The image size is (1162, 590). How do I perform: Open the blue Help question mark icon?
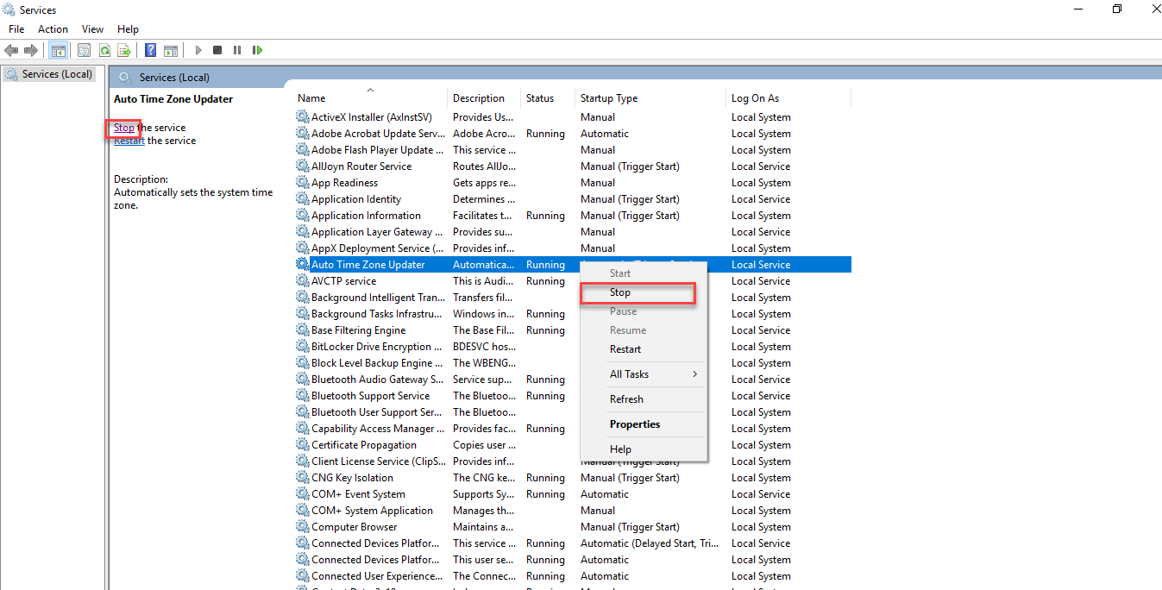click(x=150, y=51)
